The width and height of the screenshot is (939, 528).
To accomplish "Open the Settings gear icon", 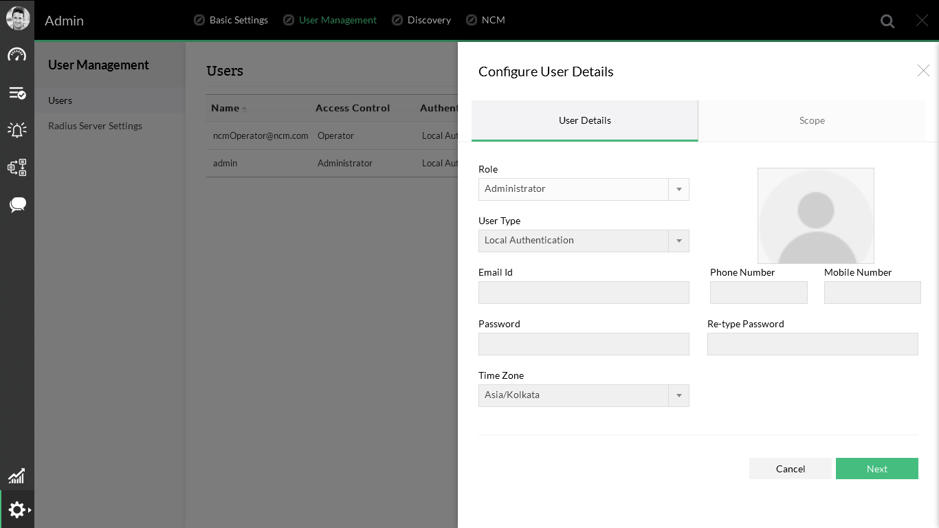I will [x=17, y=509].
